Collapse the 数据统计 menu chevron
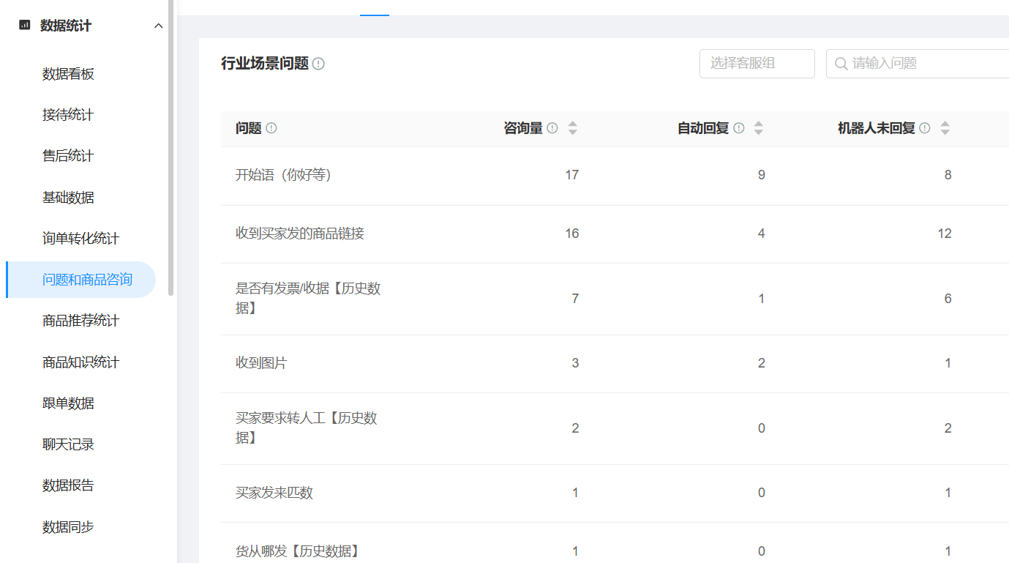Screen dimensions: 1009x563 point(158,26)
